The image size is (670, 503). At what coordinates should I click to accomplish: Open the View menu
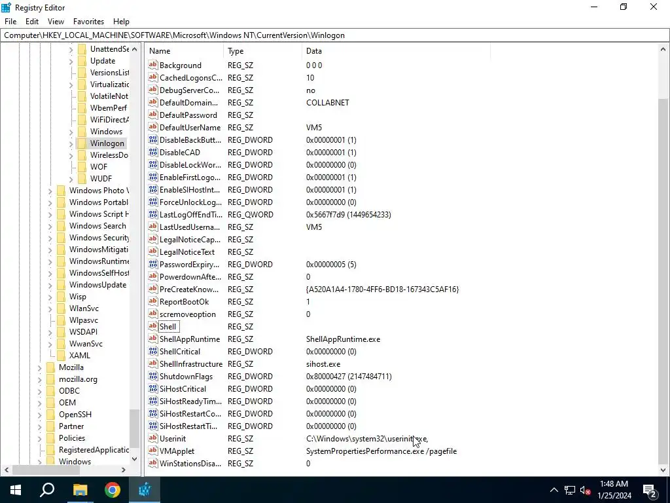(x=56, y=22)
